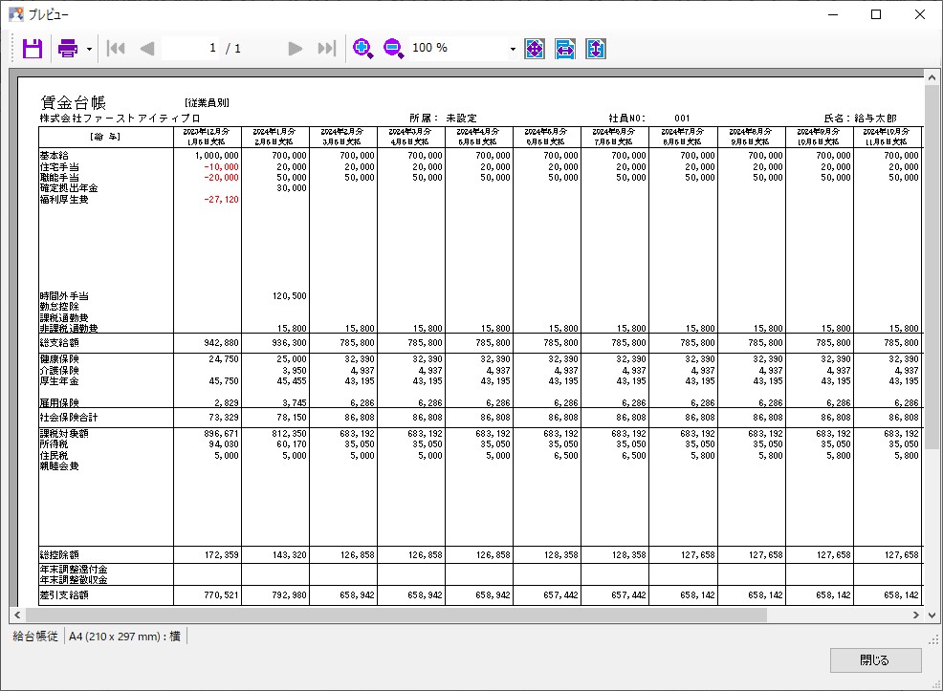Image resolution: width=943 pixels, height=691 pixels.
Task: Click the A4 (210 x 297 mm) : 横 status text
Action: click(124, 636)
